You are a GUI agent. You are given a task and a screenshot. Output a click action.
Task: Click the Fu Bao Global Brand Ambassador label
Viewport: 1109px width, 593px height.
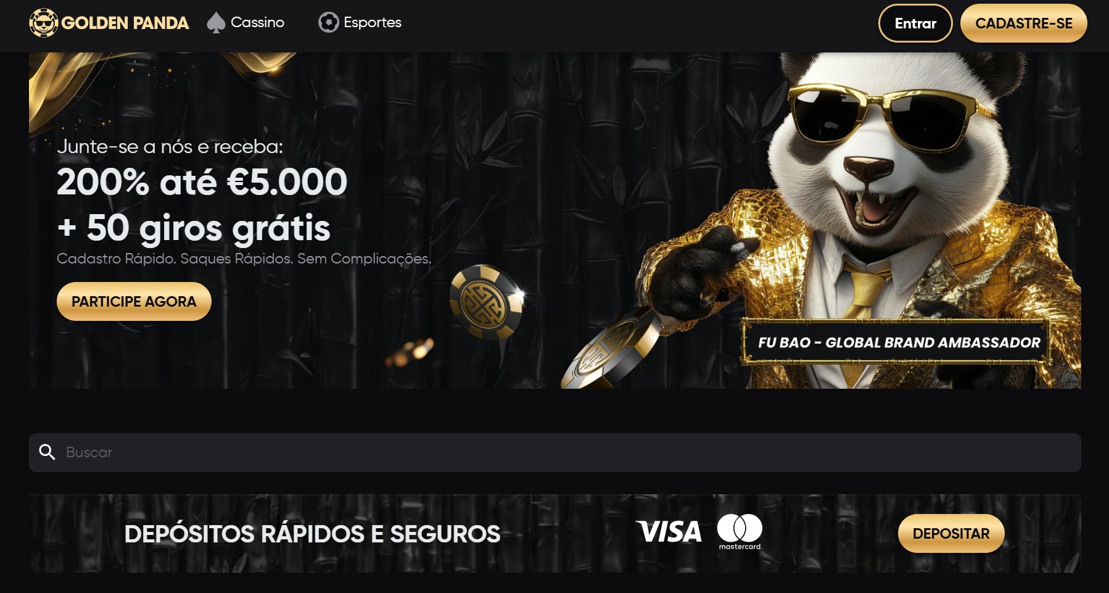pyautogui.click(x=899, y=342)
